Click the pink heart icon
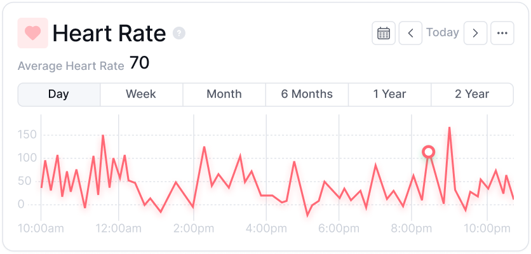531x254 pixels. pos(33,33)
